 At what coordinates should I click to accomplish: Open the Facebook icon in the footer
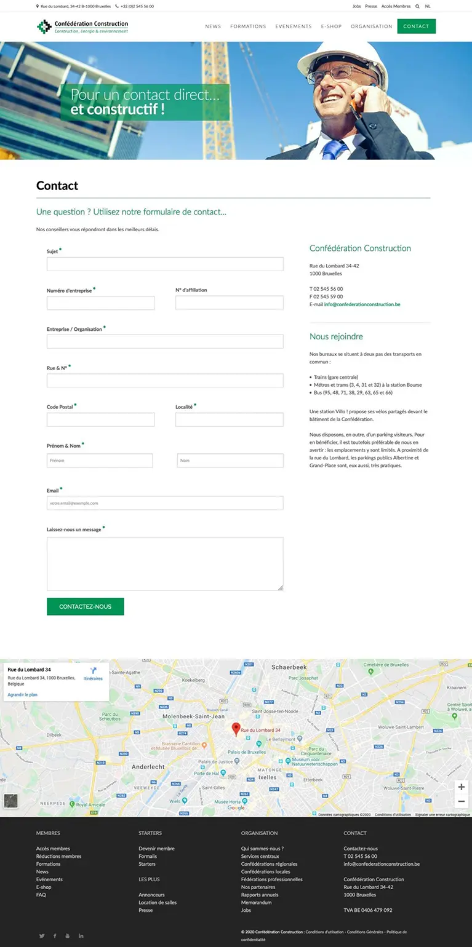(55, 936)
